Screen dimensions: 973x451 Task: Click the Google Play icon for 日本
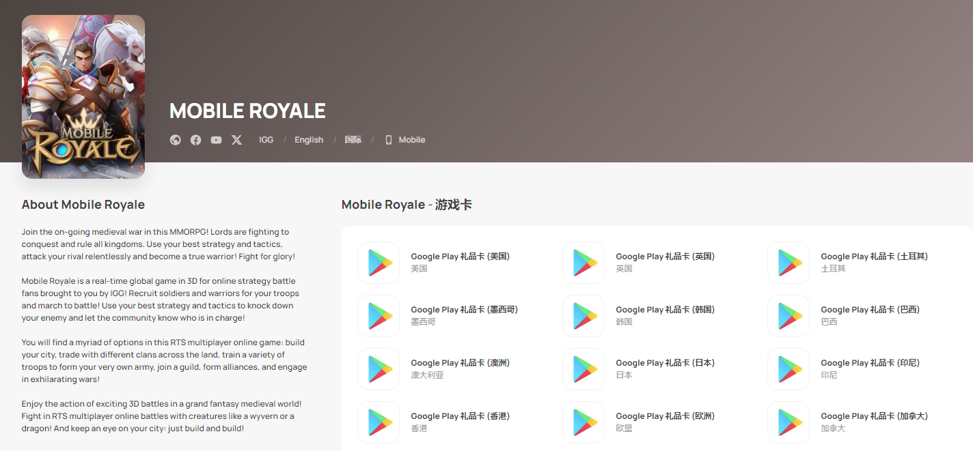pyautogui.click(x=584, y=369)
